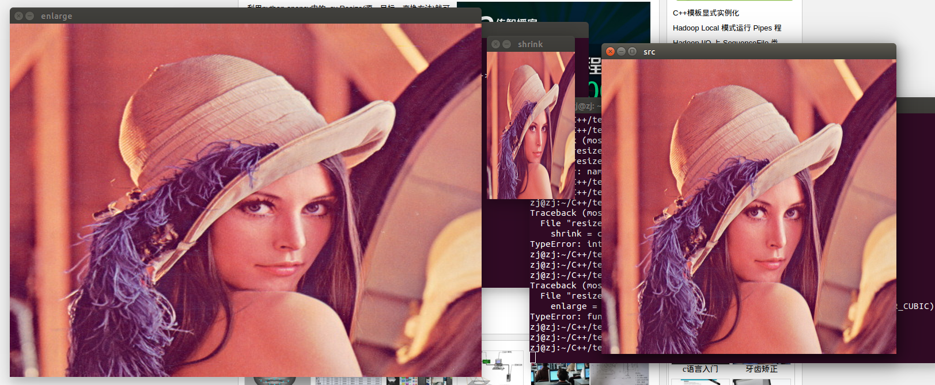The height and width of the screenshot is (385, 935).
Task: Open the 'C++模板显式实例化' link
Action: pyautogui.click(x=706, y=13)
